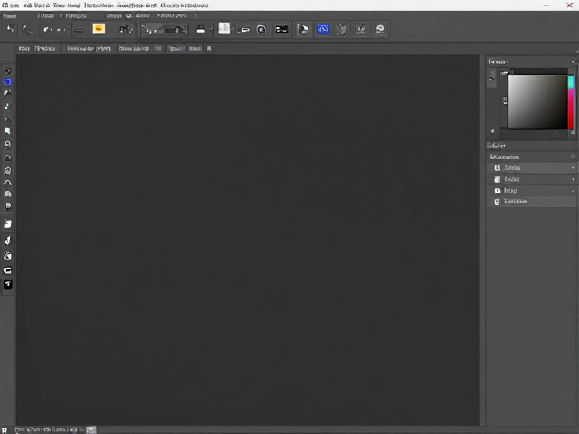Click the small square icon in the bottom status bar
The width and height of the screenshot is (579, 434).
(90, 429)
